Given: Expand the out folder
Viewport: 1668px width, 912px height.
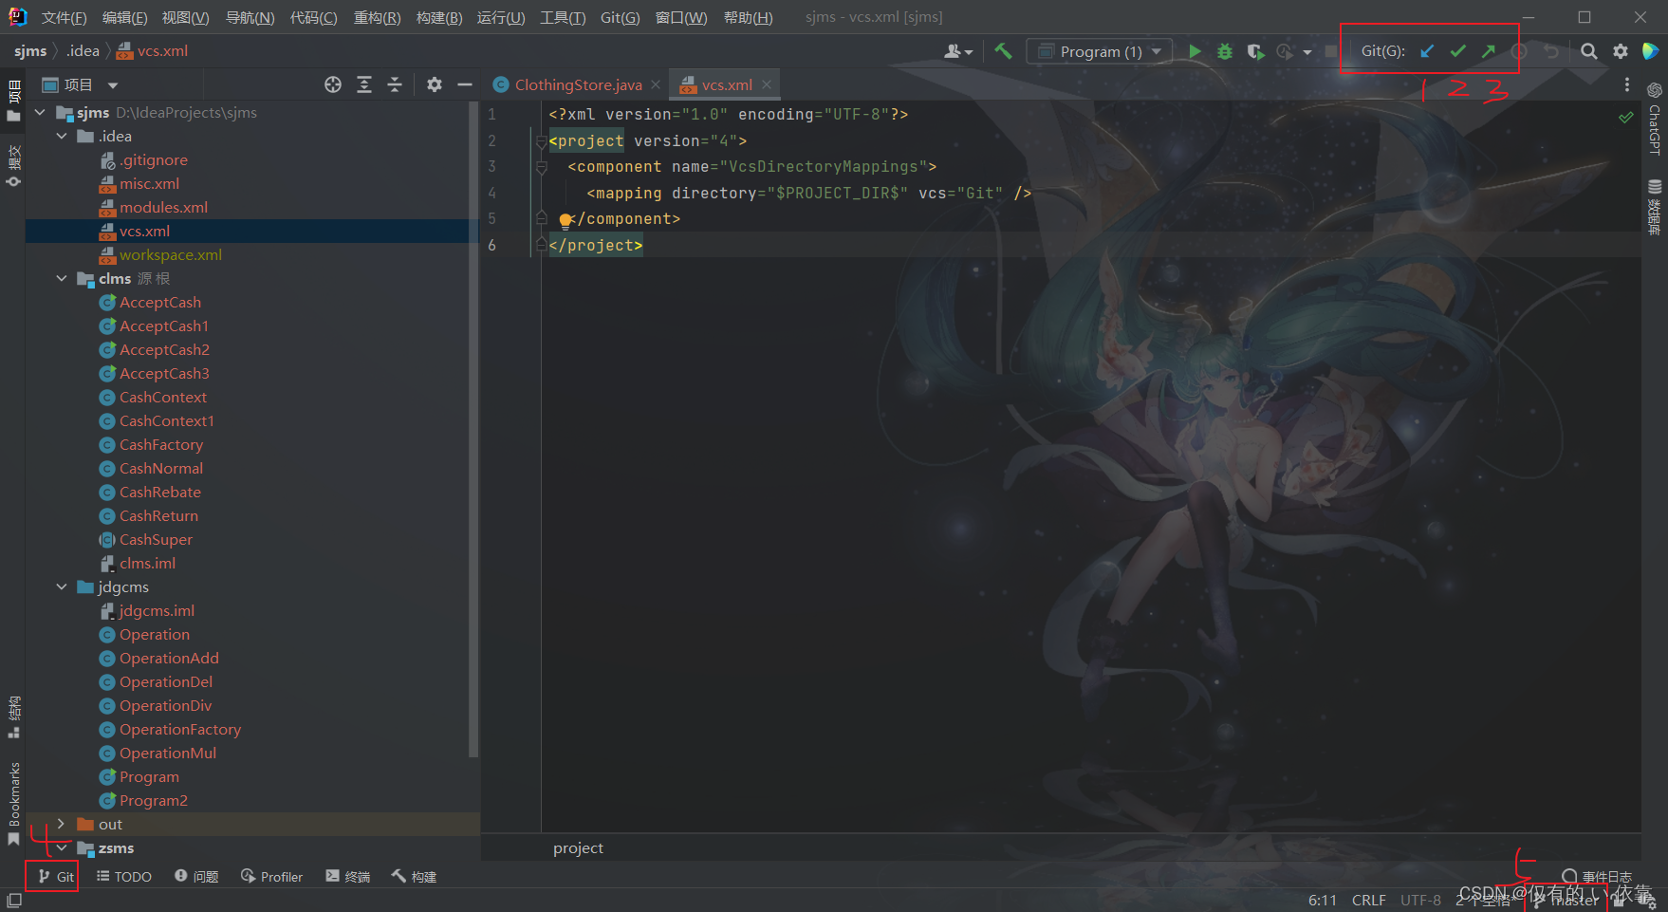Looking at the screenshot, I should pyautogui.click(x=62, y=824).
